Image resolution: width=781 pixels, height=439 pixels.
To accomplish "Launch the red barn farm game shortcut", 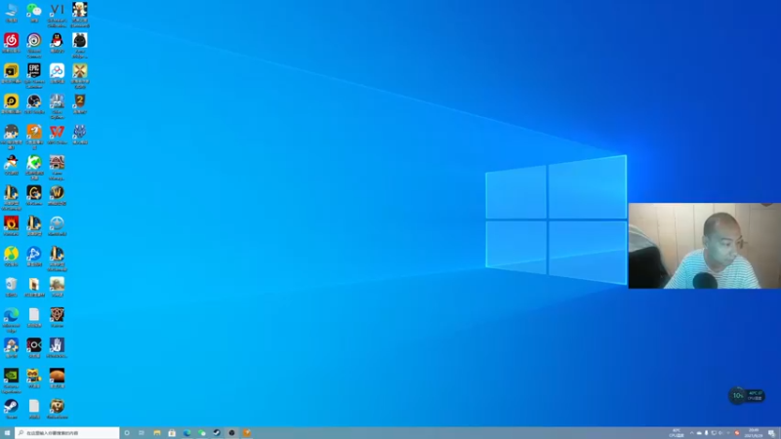I will 57,167.
